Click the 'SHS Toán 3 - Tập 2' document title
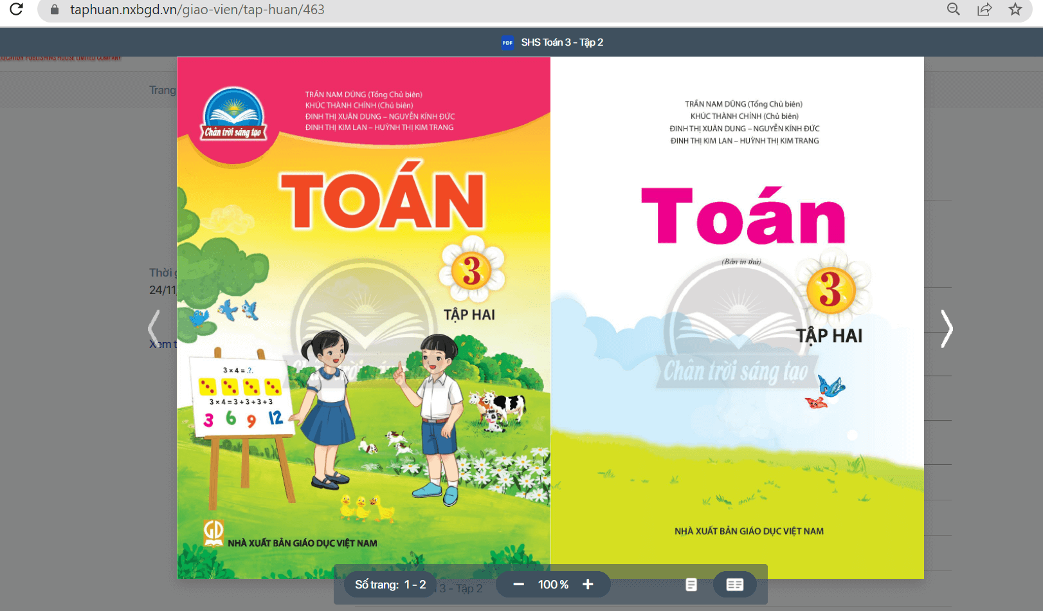Image resolution: width=1043 pixels, height=611 pixels. point(562,42)
